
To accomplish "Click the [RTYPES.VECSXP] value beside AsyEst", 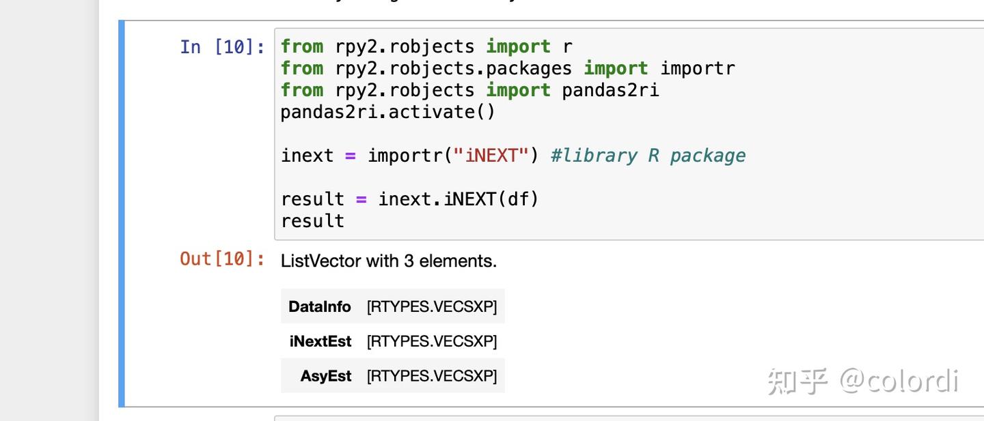I will click(x=431, y=376).
